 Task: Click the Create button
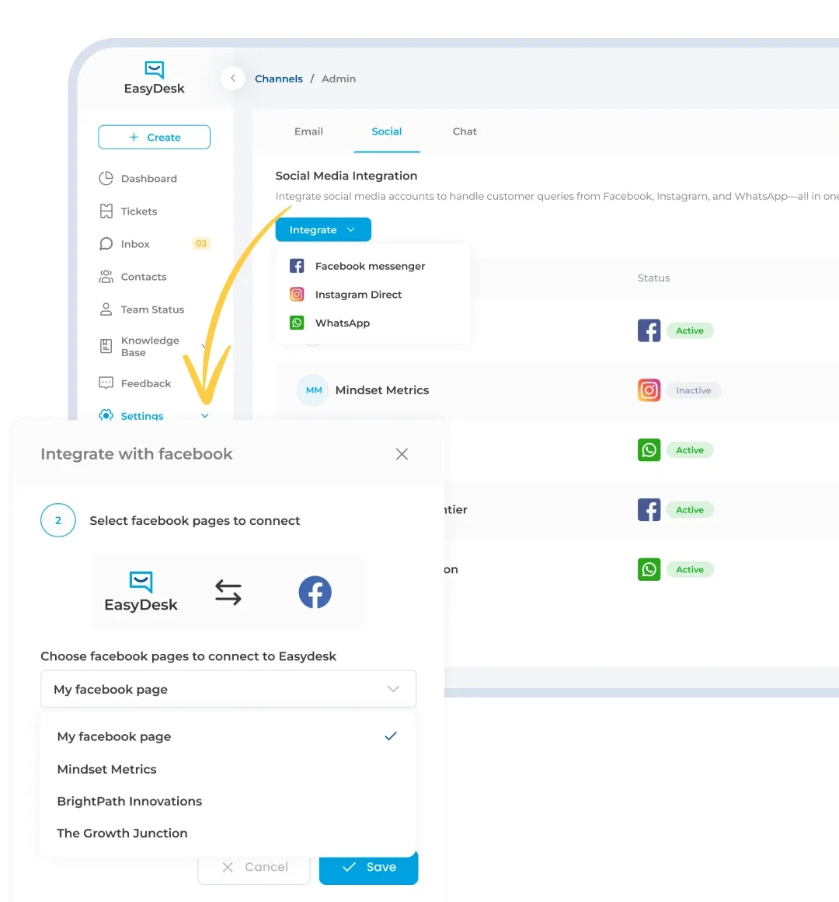tap(154, 137)
